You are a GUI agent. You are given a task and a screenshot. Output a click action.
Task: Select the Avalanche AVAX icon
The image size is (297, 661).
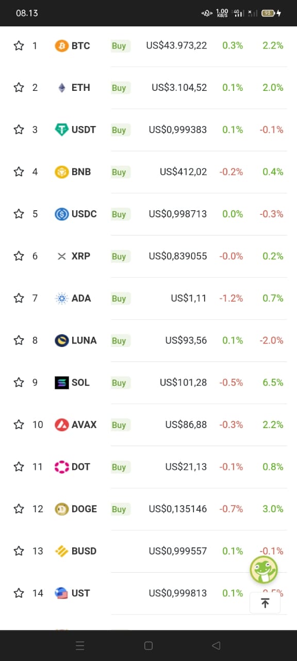61,424
